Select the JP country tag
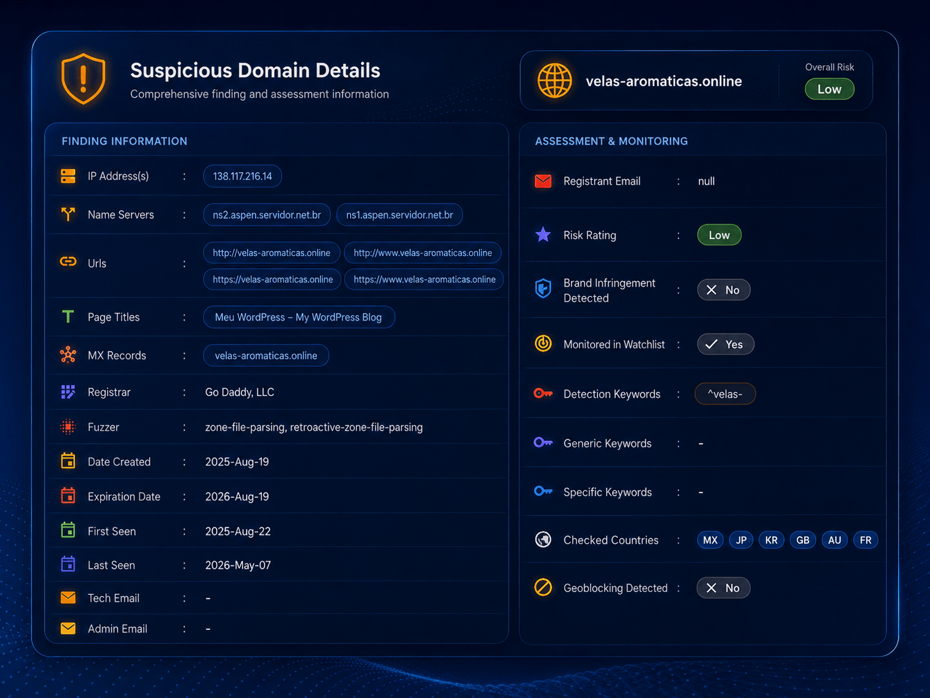The height and width of the screenshot is (698, 930). coord(741,540)
